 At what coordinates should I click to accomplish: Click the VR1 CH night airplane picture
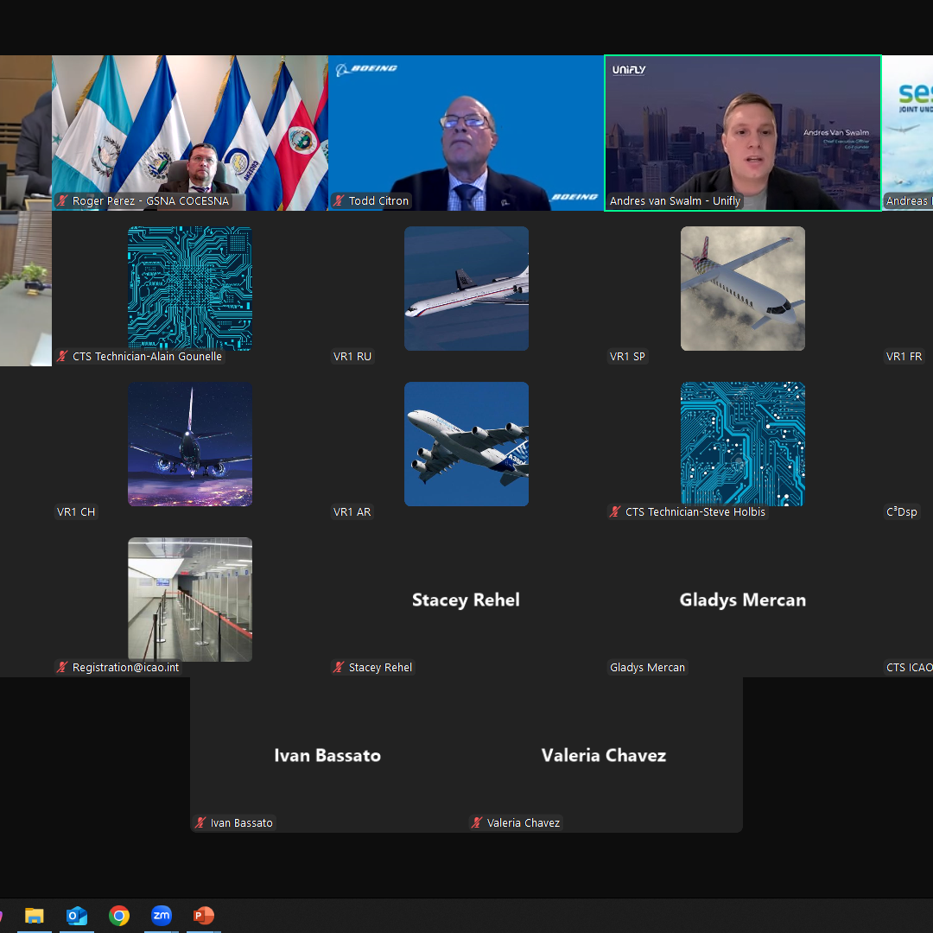pos(190,444)
